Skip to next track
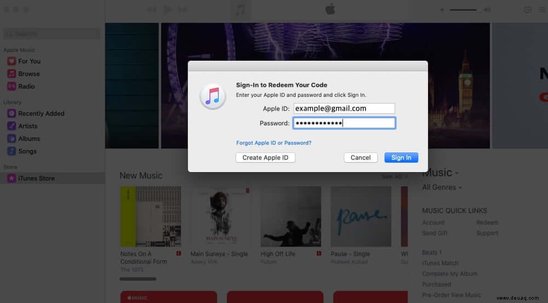This screenshot has width=548, height=303. (x=183, y=10)
